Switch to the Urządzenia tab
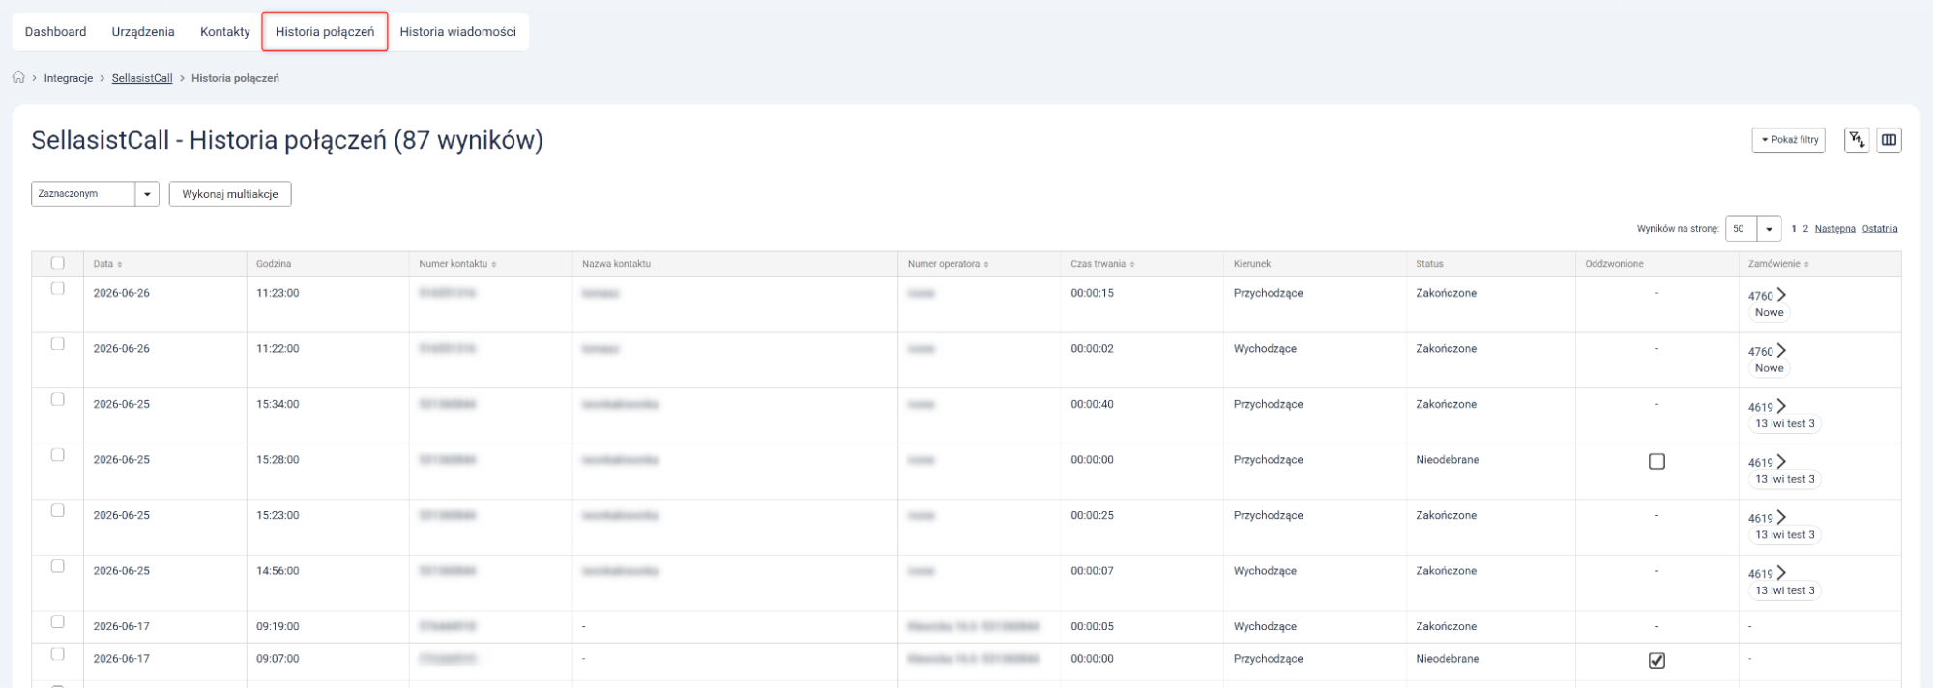Image resolution: width=1933 pixels, height=688 pixels. (x=143, y=32)
